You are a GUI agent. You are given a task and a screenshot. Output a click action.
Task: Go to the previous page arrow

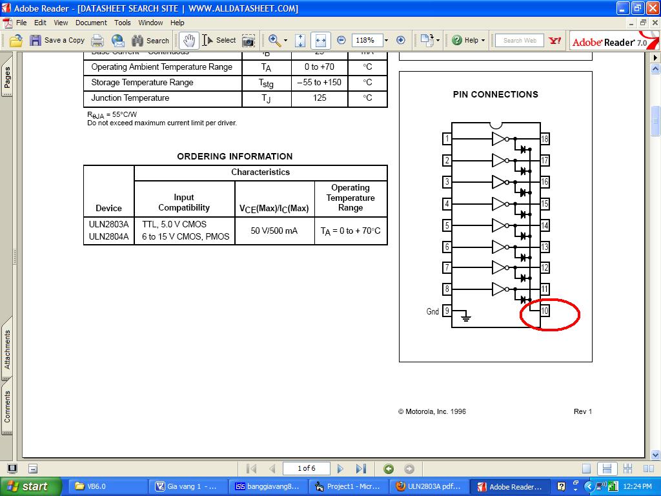point(272,469)
